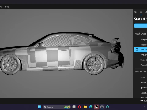Show the Triangles mesh data view
The width and height of the screenshot is (147, 110).
(144, 40)
